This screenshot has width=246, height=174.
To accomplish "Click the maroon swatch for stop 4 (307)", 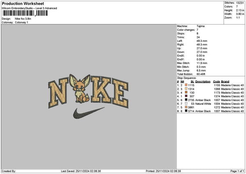I will (x=186, y=96).
